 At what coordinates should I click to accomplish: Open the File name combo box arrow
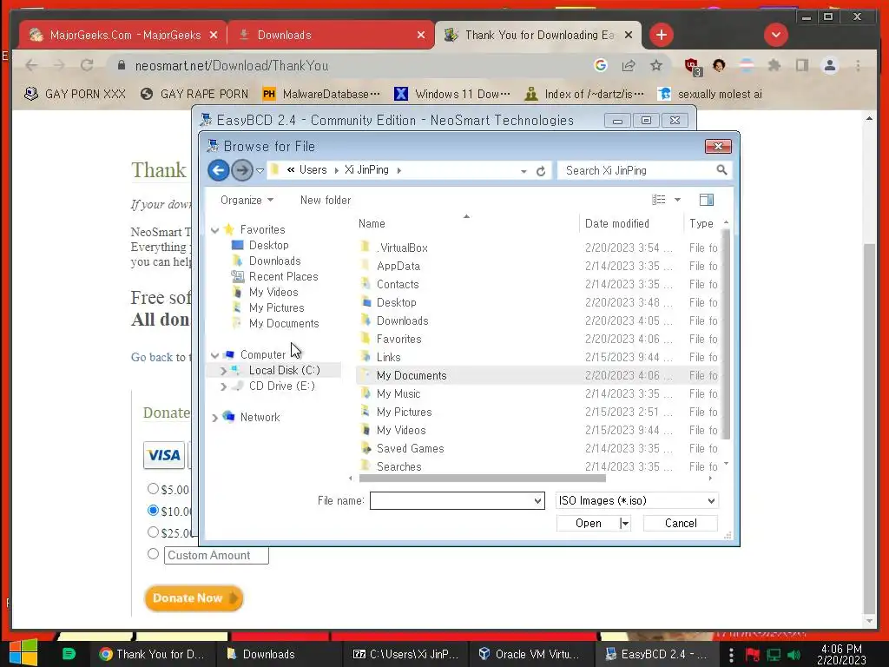click(537, 501)
